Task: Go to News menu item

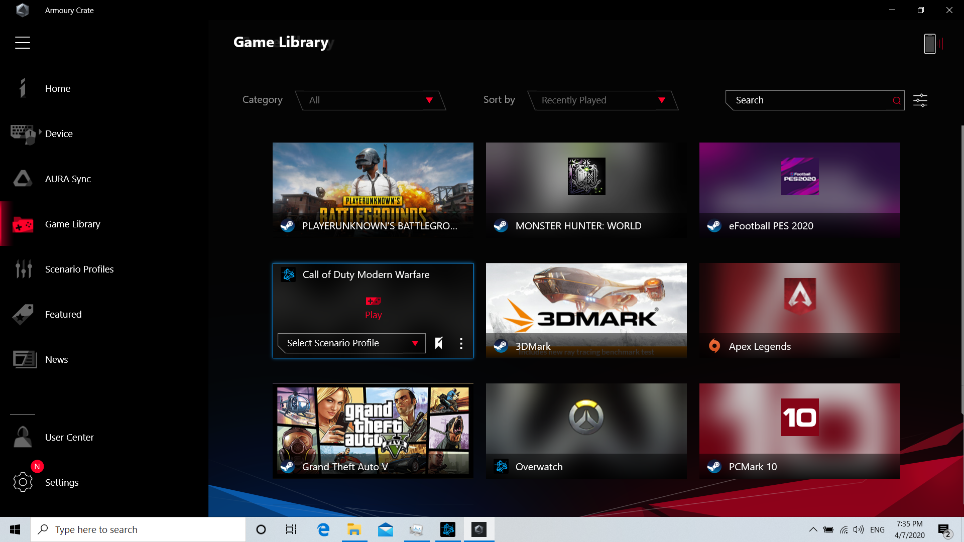Action: pyautogui.click(x=56, y=360)
